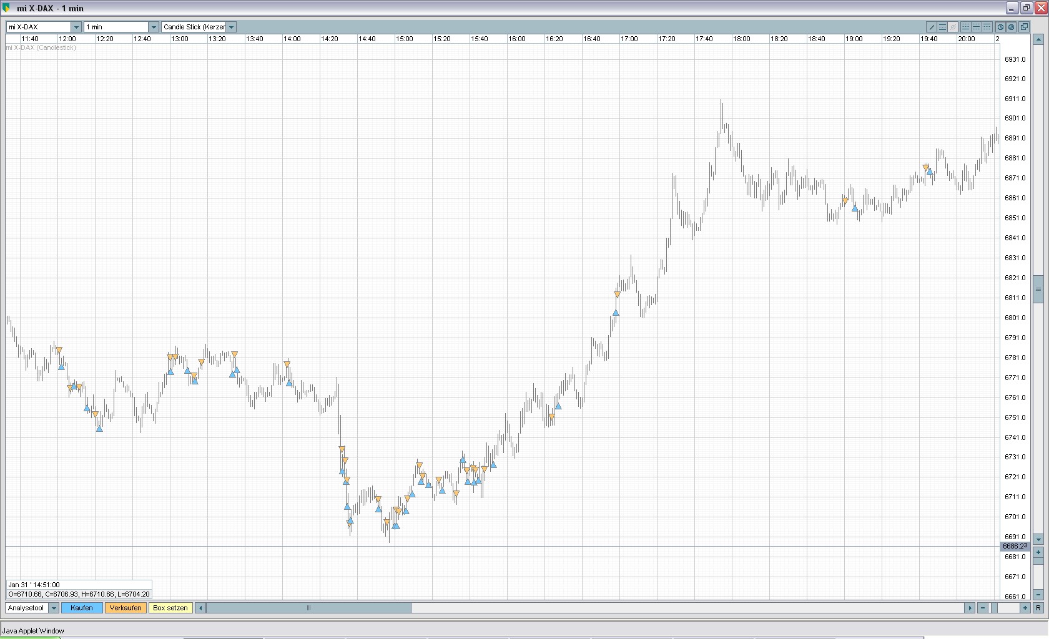The image size is (1049, 639).
Task: Click orange sell marker before 12:00 near 6785
Action: point(59,351)
